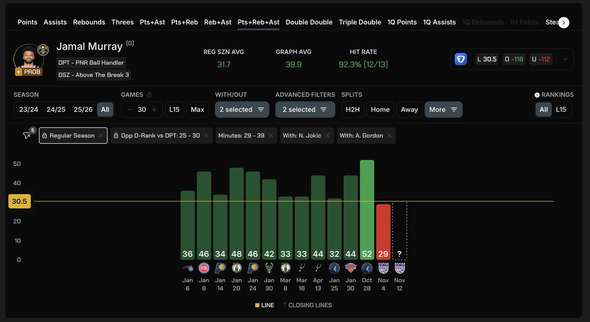Viewport: 590px width, 322px height.
Task: Select the 1Q Points stat tab
Action: pos(402,22)
